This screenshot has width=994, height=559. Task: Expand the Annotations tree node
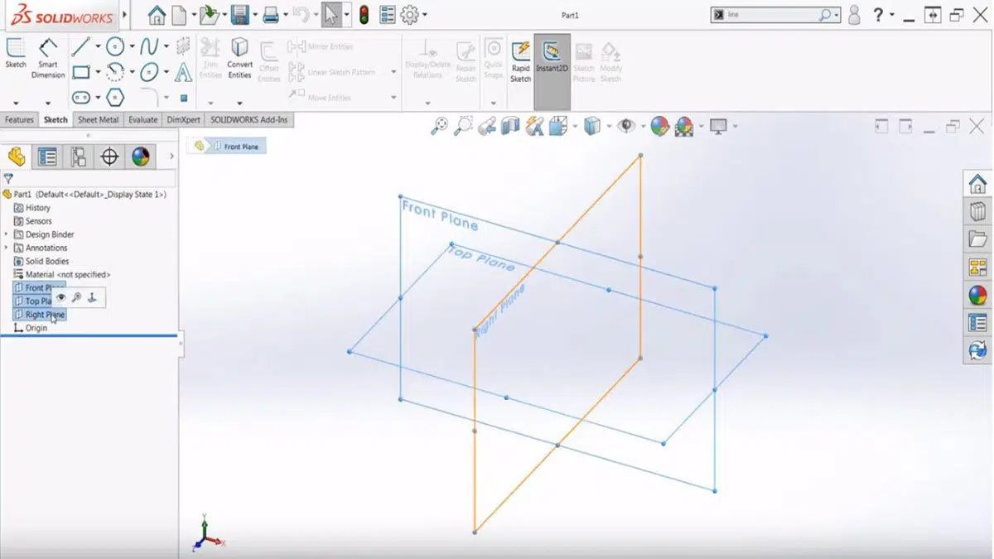(7, 248)
